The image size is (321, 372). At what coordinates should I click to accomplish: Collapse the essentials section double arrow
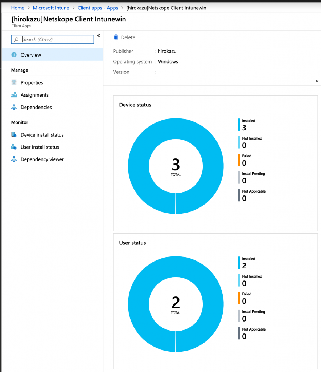[317, 81]
